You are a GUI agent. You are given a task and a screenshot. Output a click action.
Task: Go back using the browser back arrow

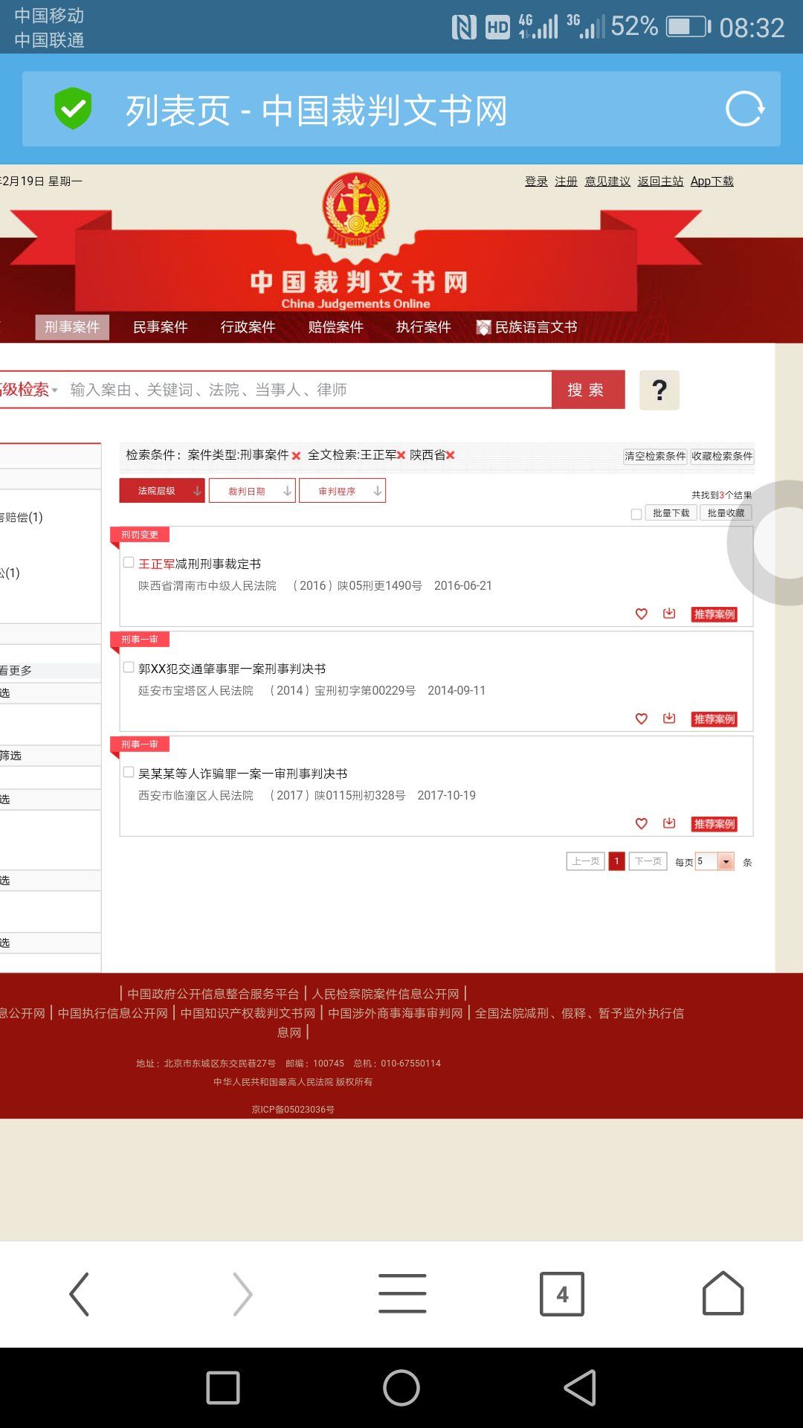pyautogui.click(x=79, y=1294)
